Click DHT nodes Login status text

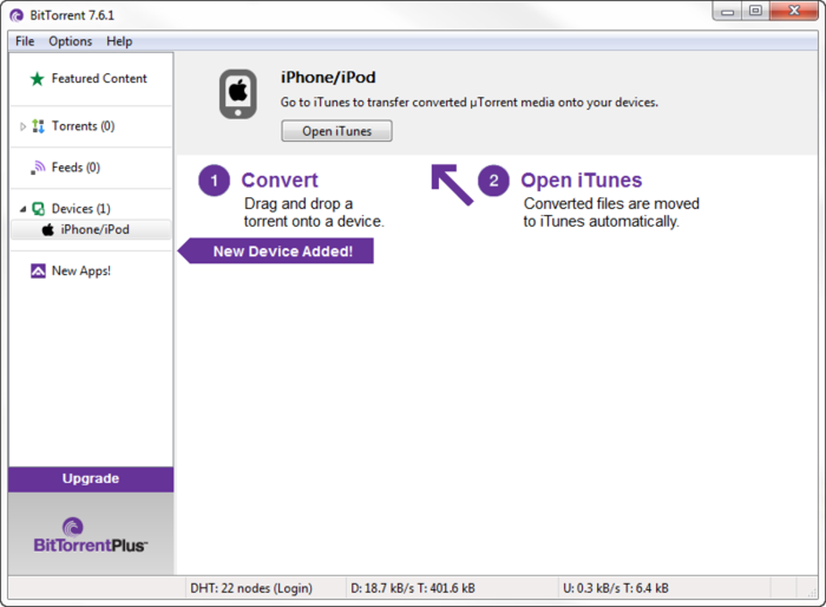[x=251, y=588]
